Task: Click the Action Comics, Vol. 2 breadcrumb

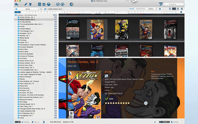Action: coord(55,9)
